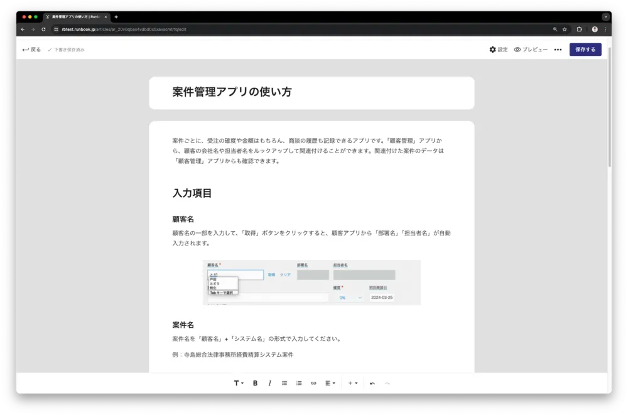Insert a numbered list
Viewport: 628px width, 415px height.
[x=299, y=383]
